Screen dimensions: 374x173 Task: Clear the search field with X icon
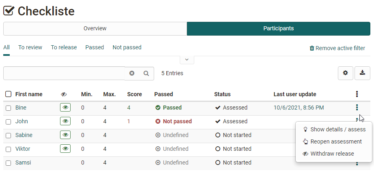point(132,74)
